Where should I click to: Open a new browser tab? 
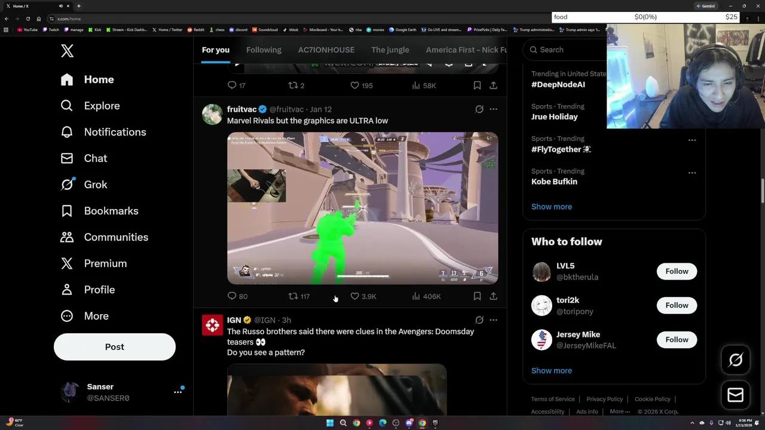pyautogui.click(x=78, y=6)
